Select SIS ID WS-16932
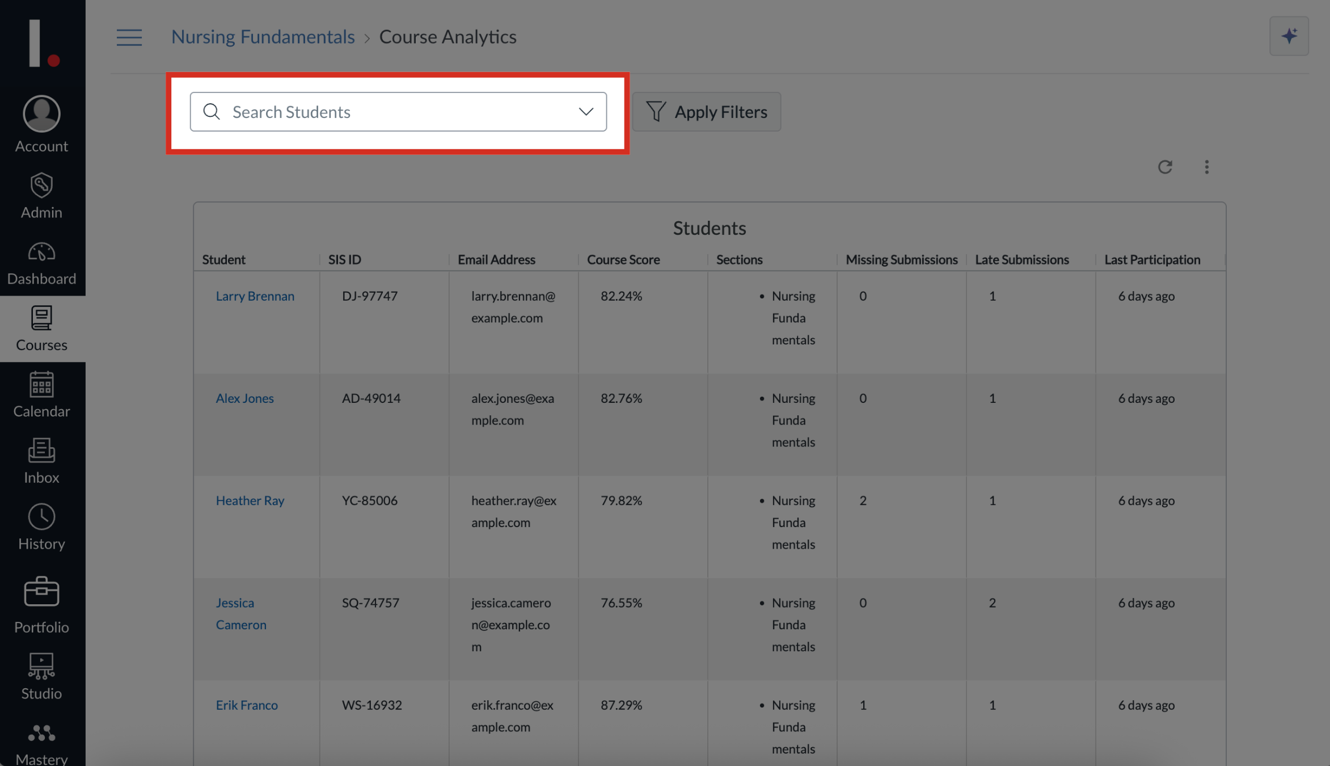This screenshot has width=1330, height=766. [x=371, y=705]
